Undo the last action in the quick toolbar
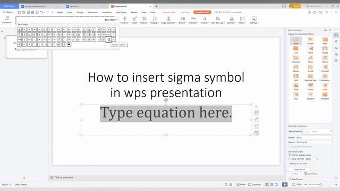This screenshot has height=191, width=340. click(41, 12)
